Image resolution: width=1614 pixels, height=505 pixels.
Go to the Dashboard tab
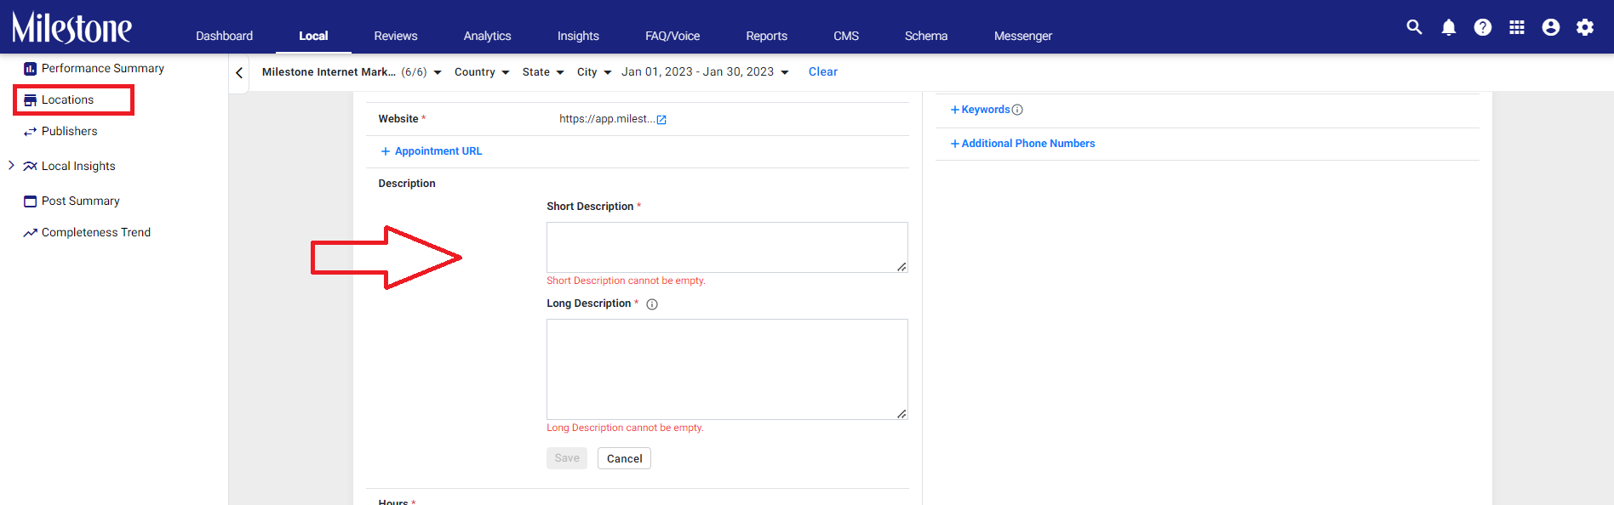(224, 36)
